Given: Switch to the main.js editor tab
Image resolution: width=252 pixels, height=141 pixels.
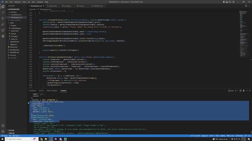Looking at the screenshot, I should click(x=82, y=6).
